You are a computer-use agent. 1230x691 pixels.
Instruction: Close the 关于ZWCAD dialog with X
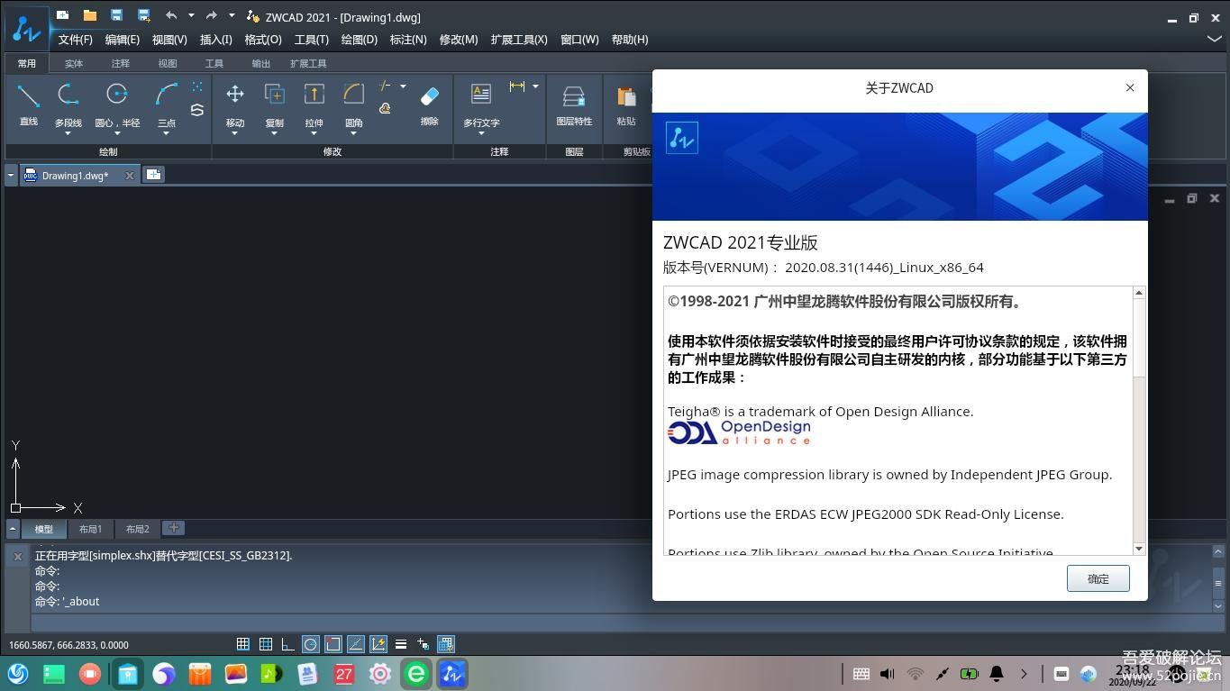tap(1130, 87)
